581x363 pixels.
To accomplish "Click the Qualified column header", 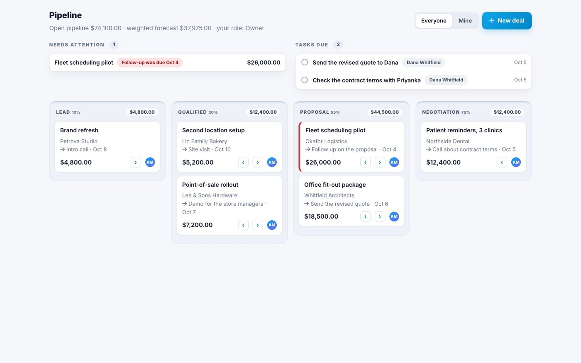I will click(229, 112).
